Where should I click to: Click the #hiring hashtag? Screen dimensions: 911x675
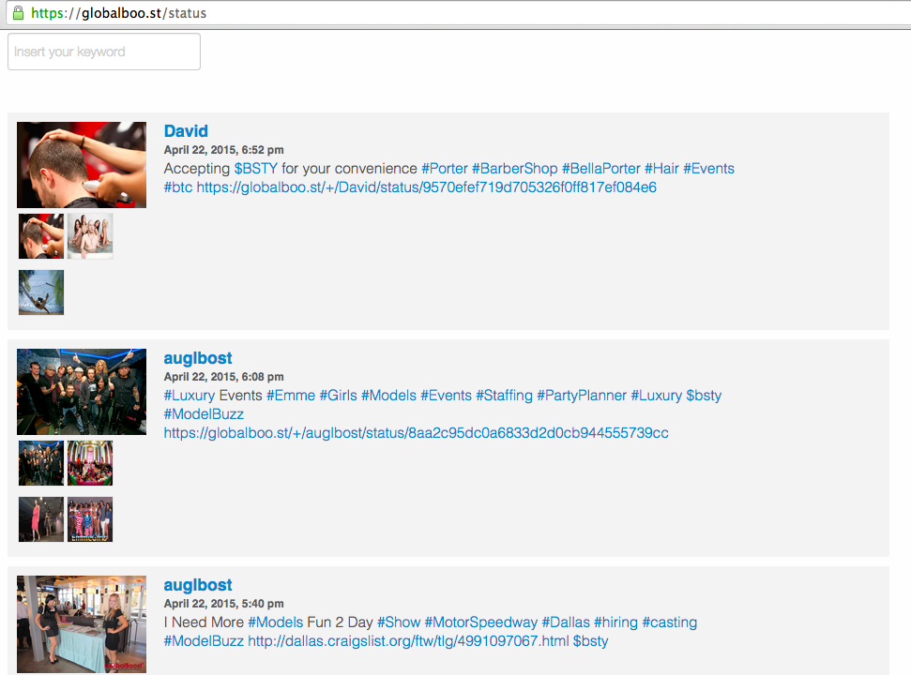pyautogui.click(x=615, y=622)
